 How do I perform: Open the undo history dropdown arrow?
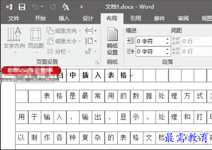[42, 7]
